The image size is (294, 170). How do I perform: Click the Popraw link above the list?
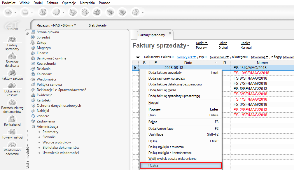pyautogui.click(x=201, y=48)
